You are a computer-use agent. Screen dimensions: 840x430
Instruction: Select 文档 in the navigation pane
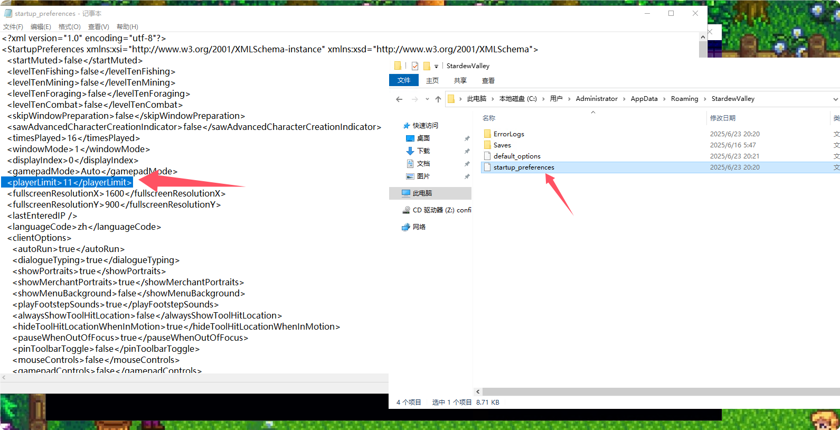(423, 164)
